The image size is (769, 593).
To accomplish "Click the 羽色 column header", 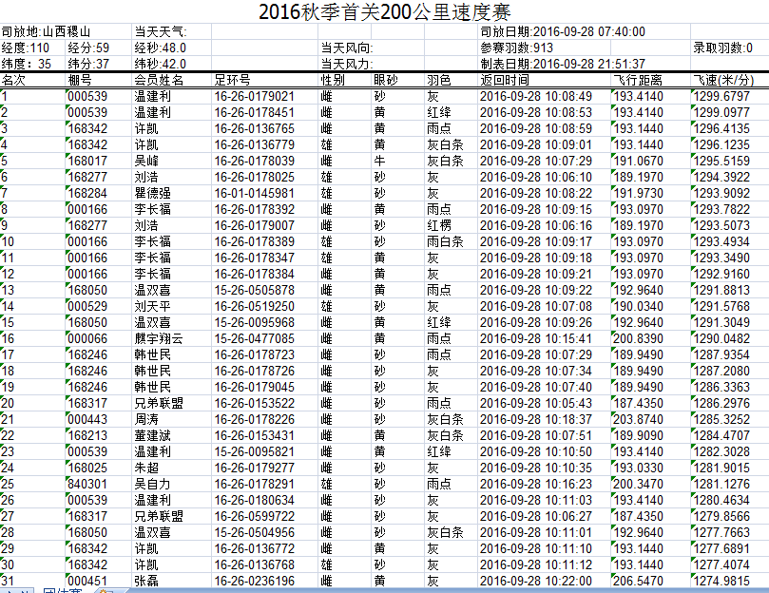I will 439,80.
